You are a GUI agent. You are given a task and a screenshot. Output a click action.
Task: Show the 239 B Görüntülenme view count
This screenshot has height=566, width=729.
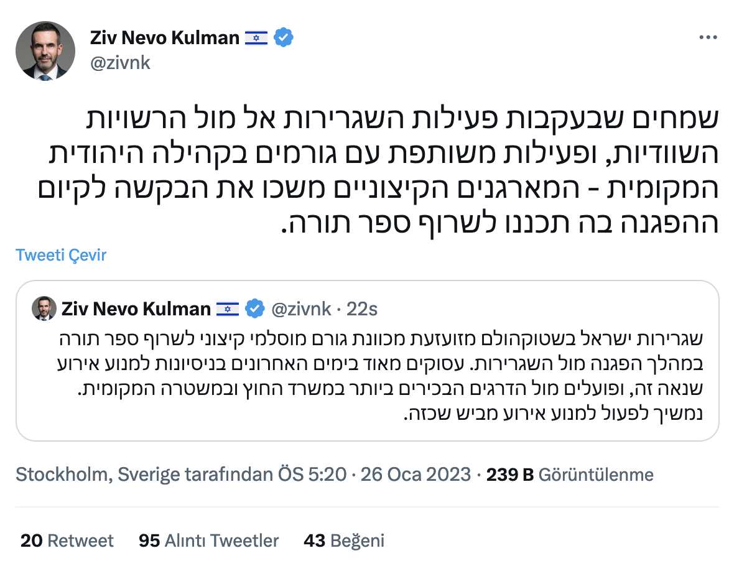click(x=570, y=475)
